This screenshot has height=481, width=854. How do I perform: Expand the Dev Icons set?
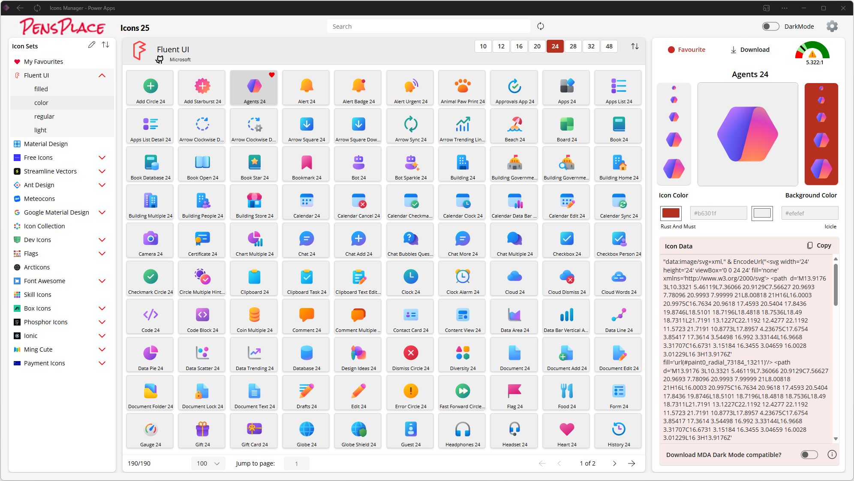tap(102, 240)
